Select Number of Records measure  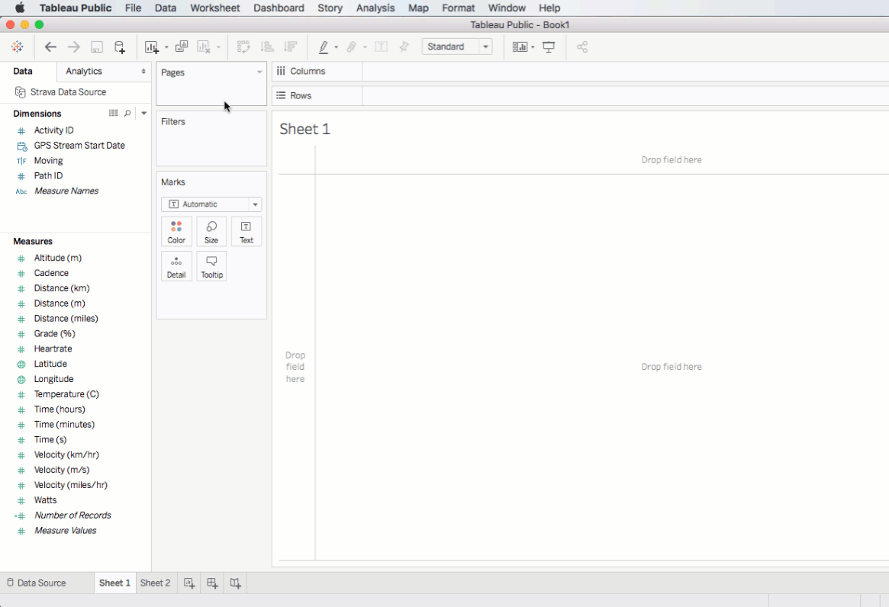click(x=72, y=515)
